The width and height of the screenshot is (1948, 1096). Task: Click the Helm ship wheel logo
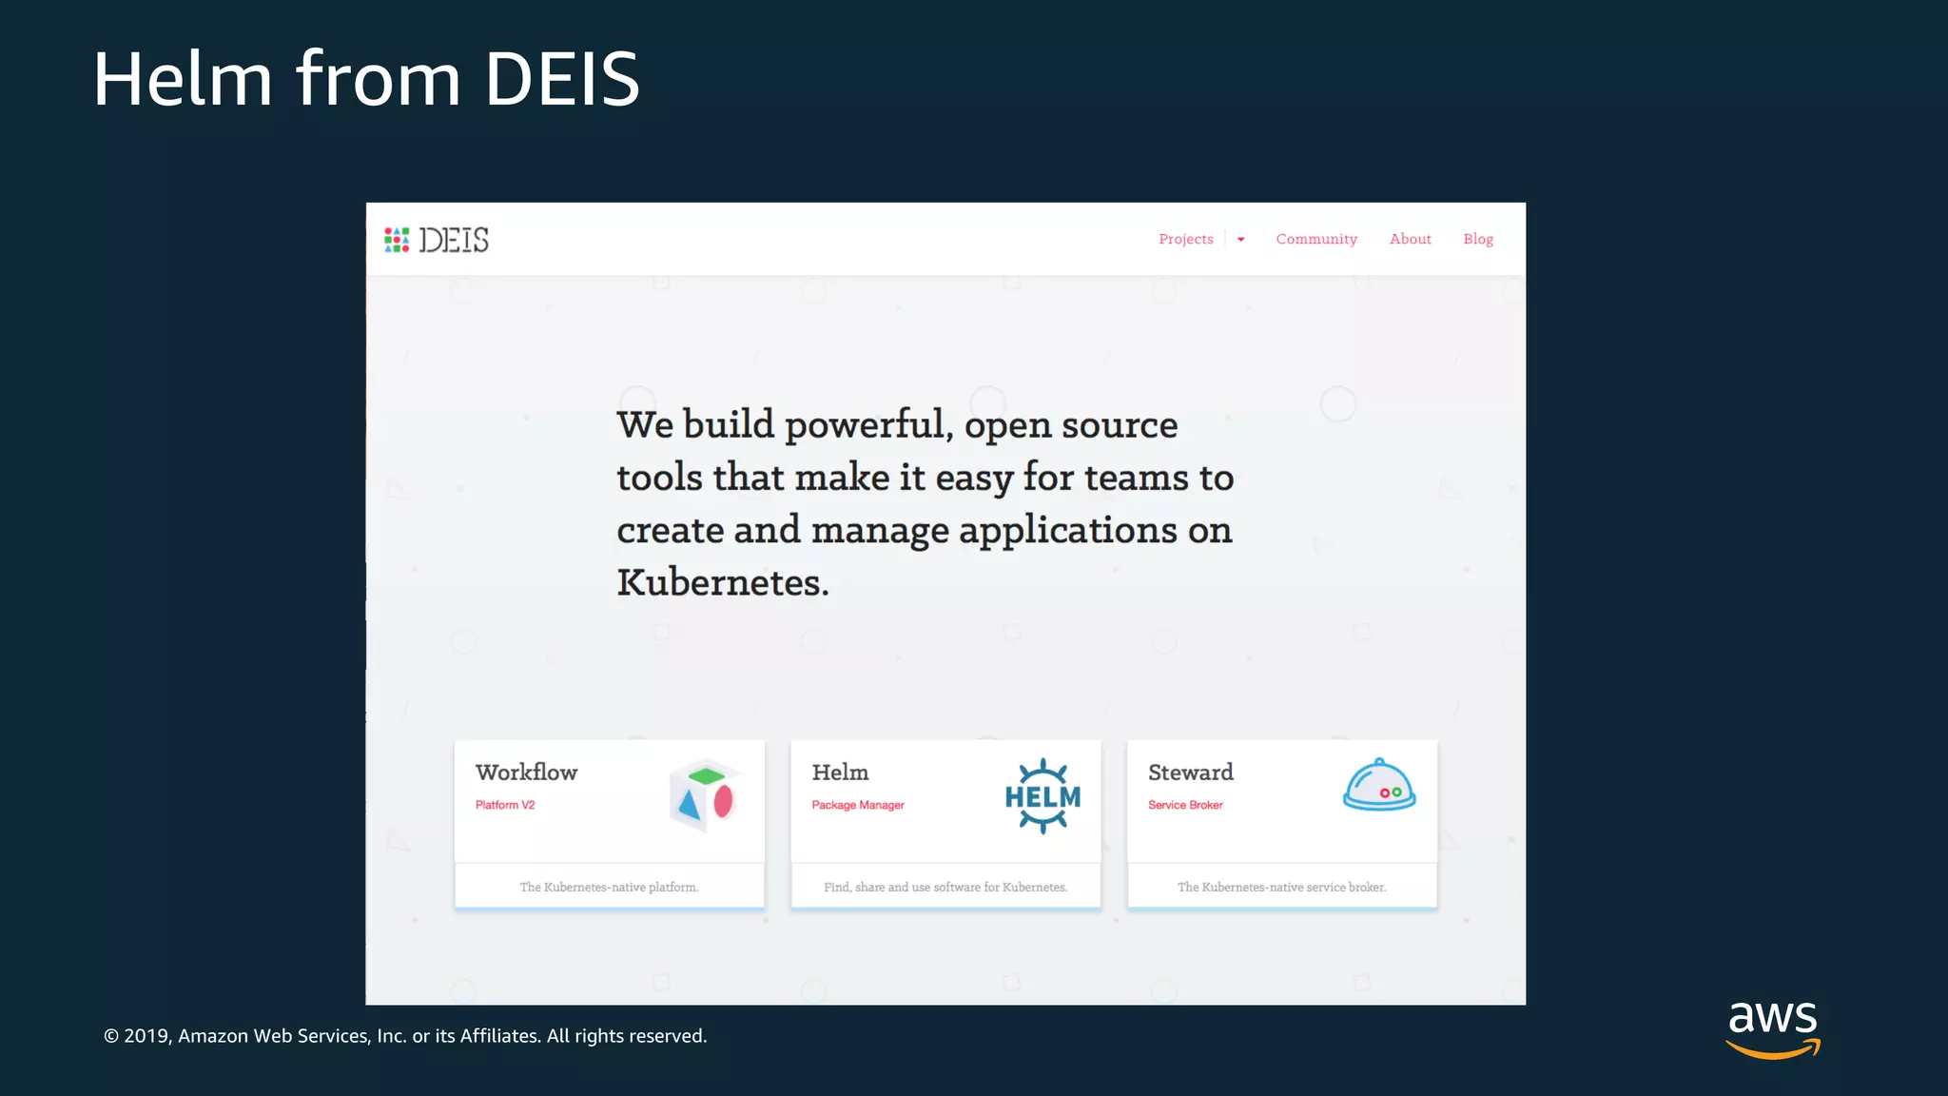pyautogui.click(x=1042, y=796)
